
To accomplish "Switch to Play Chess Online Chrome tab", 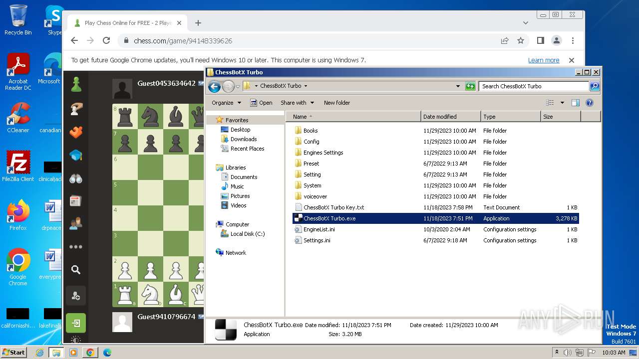I will (x=128, y=23).
